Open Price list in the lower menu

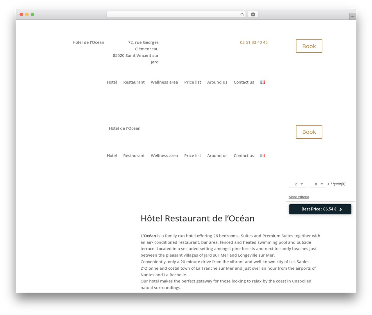tap(192, 155)
